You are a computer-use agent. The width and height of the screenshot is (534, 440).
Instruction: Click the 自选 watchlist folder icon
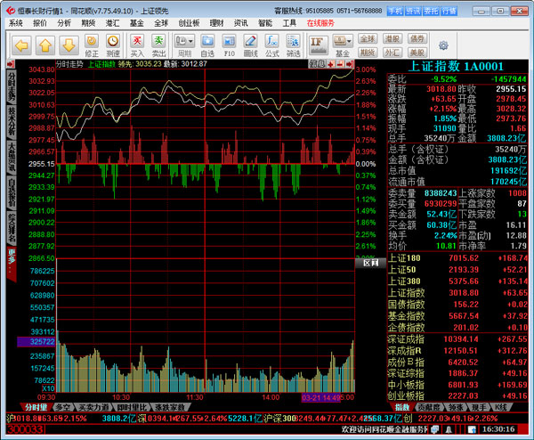pos(207,45)
